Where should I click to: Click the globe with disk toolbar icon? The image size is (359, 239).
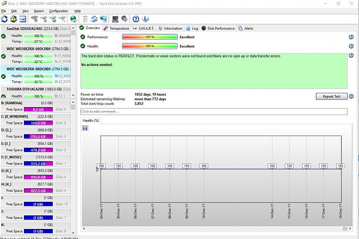pos(73,19)
